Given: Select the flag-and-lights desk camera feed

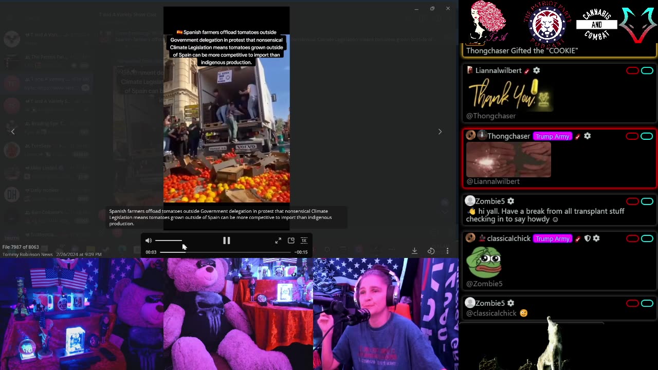Looking at the screenshot, I should (x=82, y=314).
